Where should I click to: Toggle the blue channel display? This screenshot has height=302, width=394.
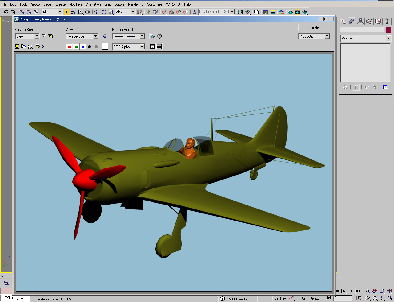[x=83, y=47]
